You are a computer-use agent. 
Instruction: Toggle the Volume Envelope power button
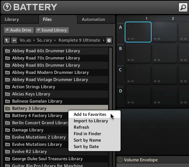(x=120, y=160)
